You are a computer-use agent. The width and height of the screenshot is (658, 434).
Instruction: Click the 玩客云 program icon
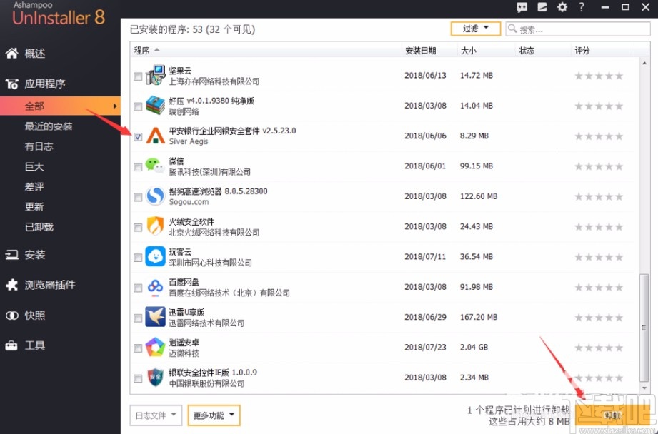(155, 257)
